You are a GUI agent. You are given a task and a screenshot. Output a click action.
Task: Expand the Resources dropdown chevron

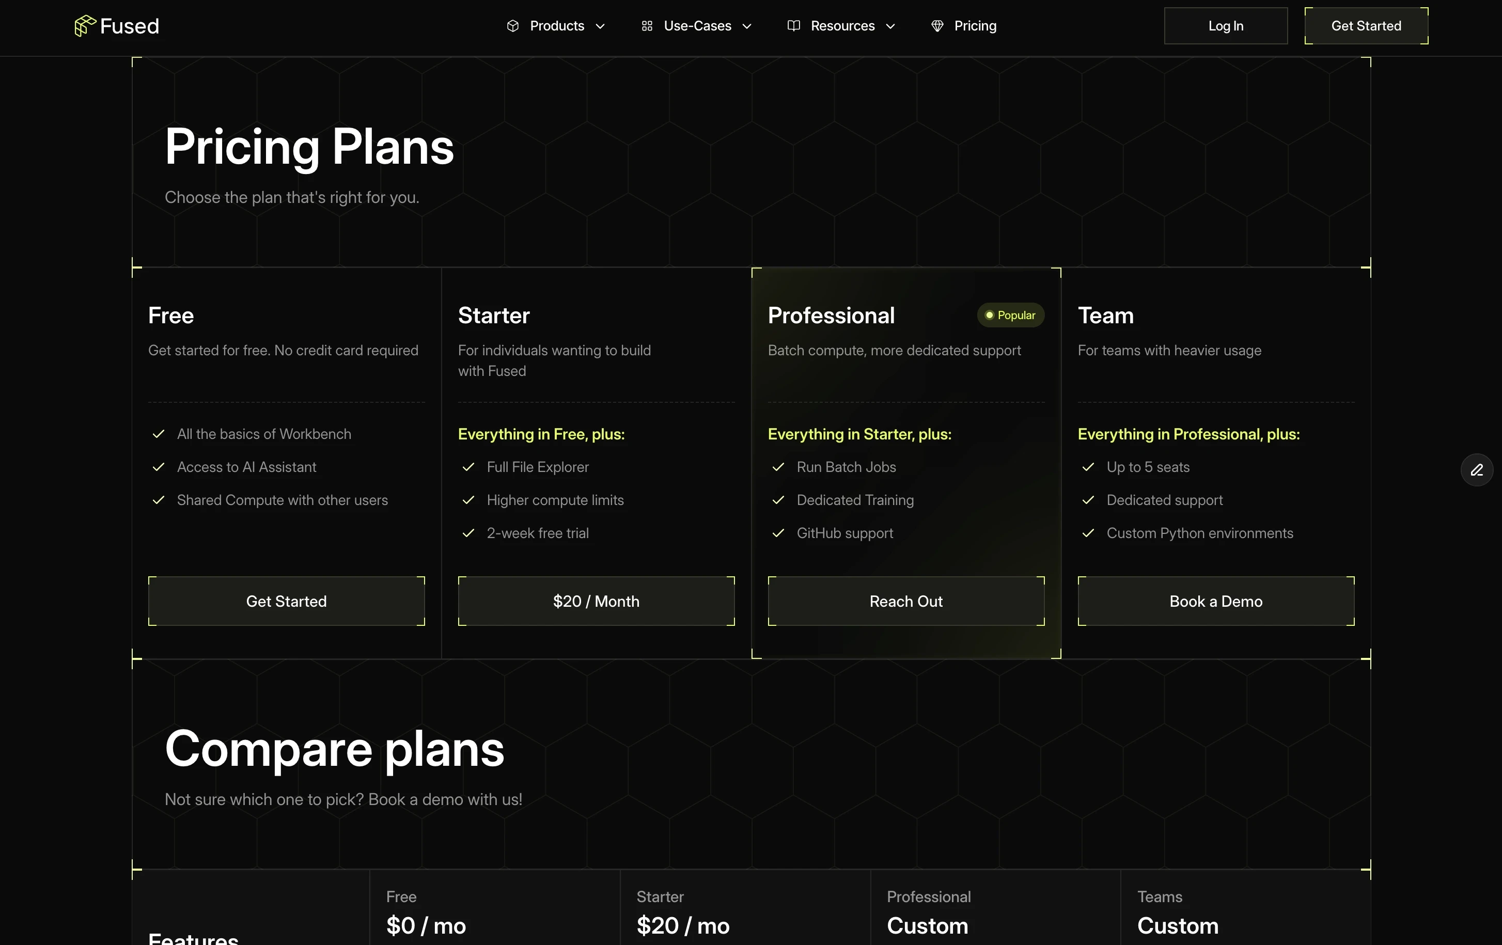pos(890,26)
